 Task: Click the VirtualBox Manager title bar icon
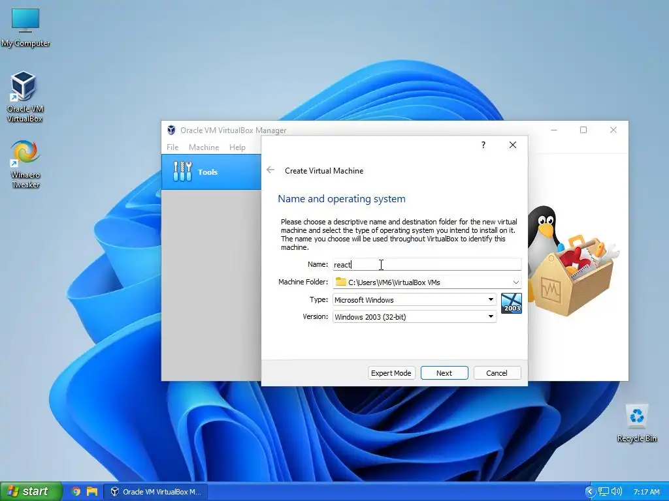(171, 130)
